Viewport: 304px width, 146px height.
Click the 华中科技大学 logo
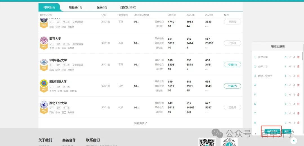coord(44,62)
